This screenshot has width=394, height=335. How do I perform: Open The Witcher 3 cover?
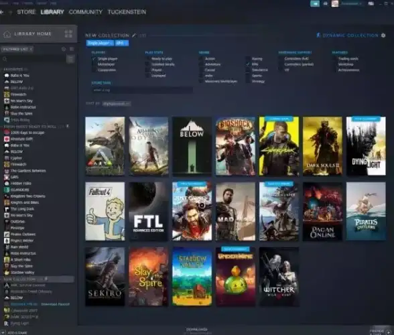[x=279, y=277]
